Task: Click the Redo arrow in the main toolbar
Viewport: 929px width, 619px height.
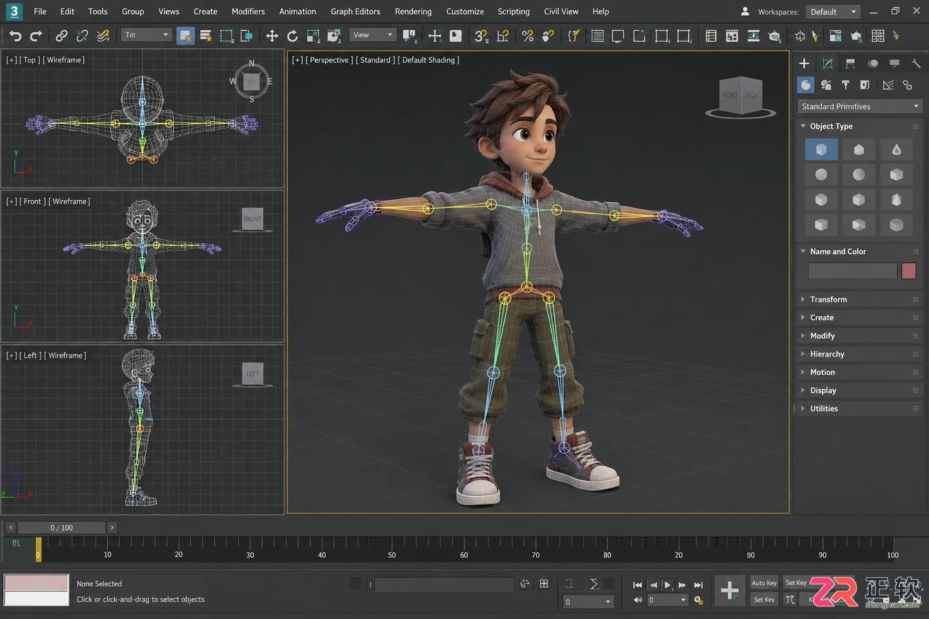Action: click(x=36, y=36)
